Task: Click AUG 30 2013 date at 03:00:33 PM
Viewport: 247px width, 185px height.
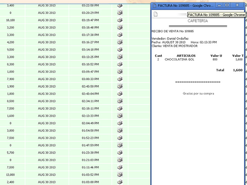Action: (47, 79)
